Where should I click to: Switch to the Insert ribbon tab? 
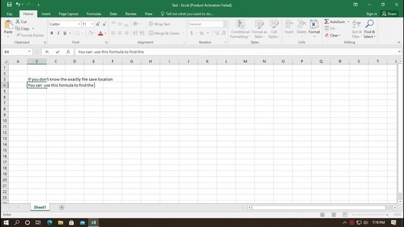tap(46, 14)
